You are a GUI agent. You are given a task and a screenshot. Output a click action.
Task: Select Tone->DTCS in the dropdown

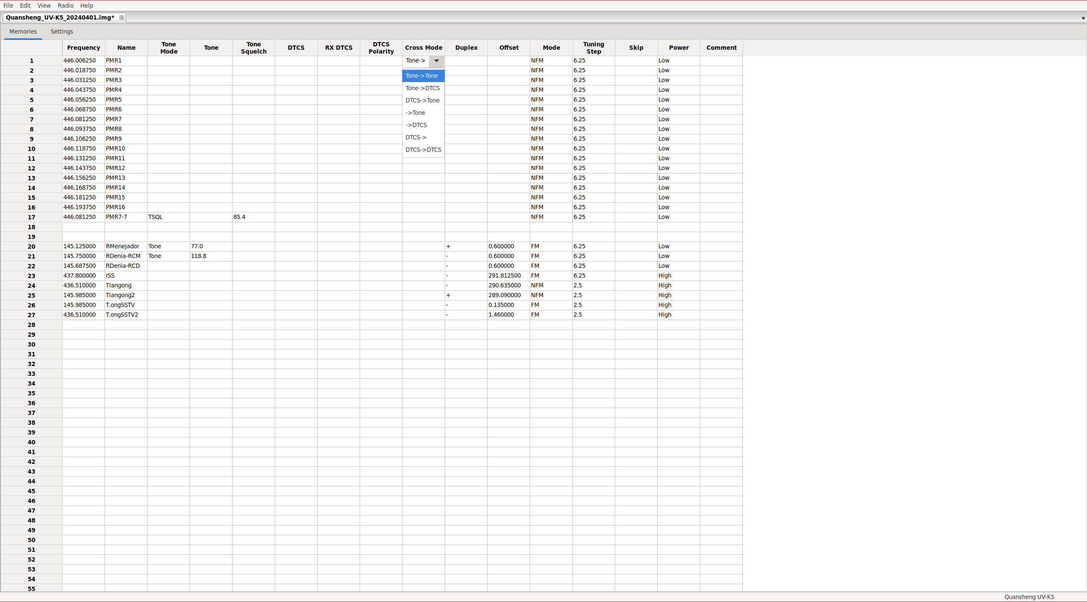click(x=423, y=88)
